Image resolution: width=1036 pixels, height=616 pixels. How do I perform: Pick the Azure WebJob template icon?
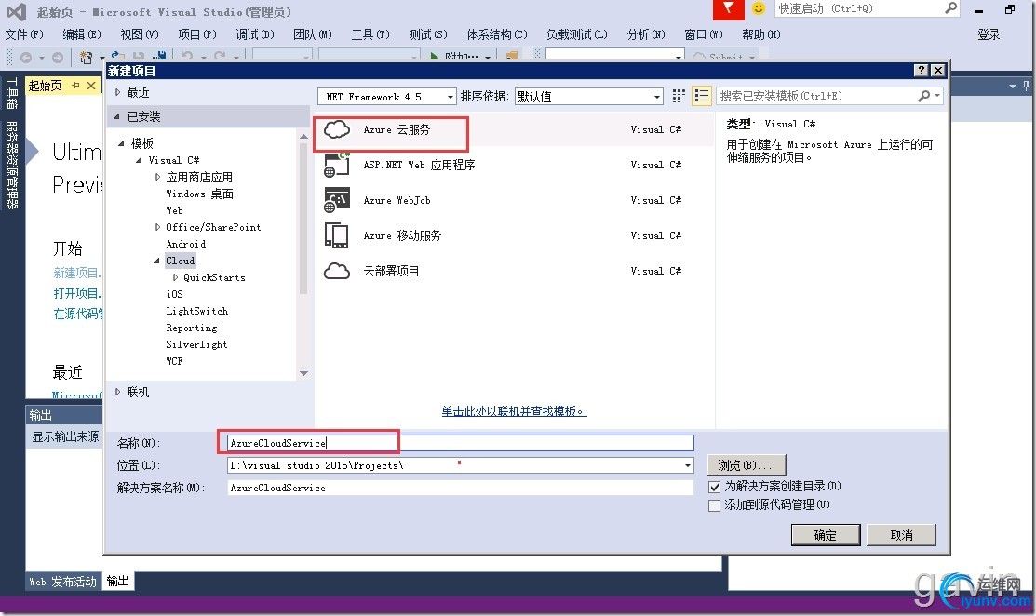337,200
